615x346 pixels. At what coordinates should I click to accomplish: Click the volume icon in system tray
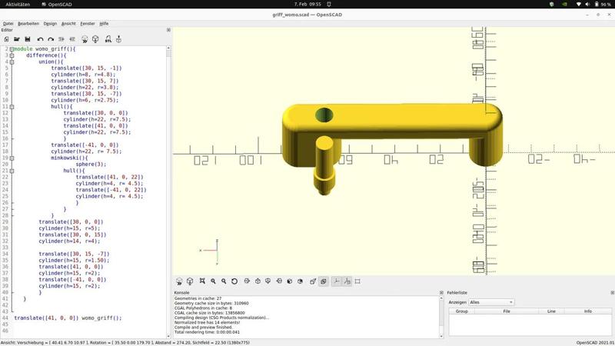pyautogui.click(x=587, y=5)
